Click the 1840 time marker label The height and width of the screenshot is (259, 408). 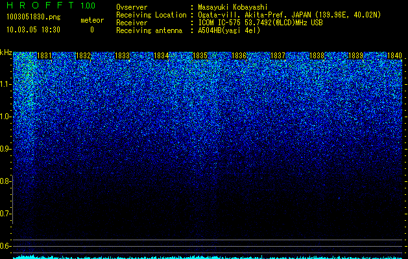coord(395,56)
